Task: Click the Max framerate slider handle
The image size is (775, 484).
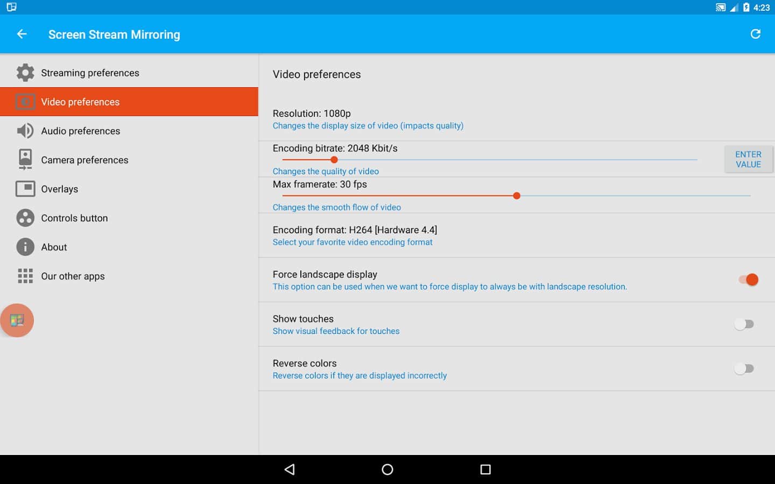Action: (x=517, y=196)
